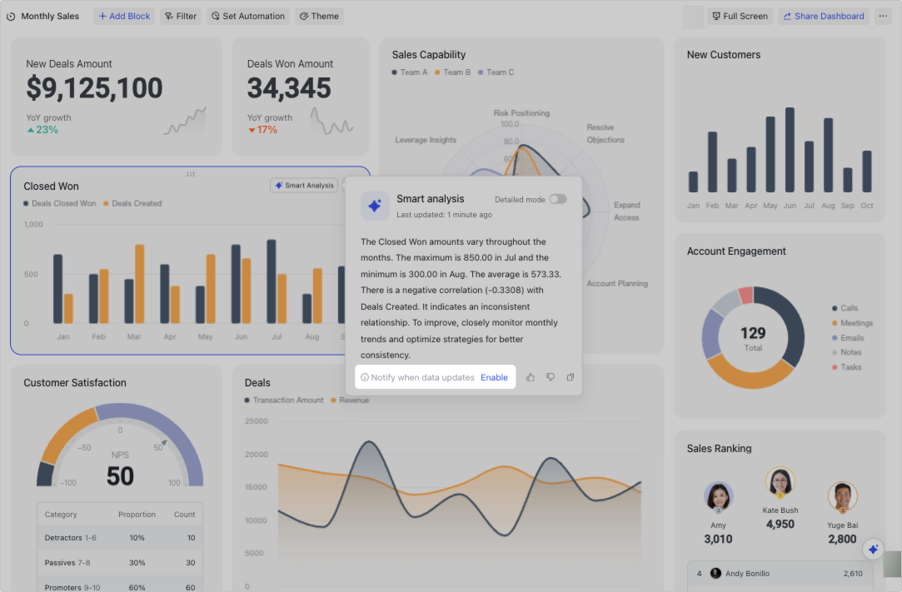Click the Proportion column header
The height and width of the screenshot is (592, 902).
[x=137, y=515]
